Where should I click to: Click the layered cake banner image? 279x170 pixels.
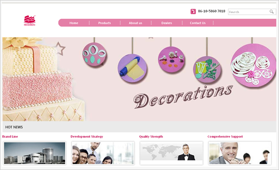pos(44,79)
